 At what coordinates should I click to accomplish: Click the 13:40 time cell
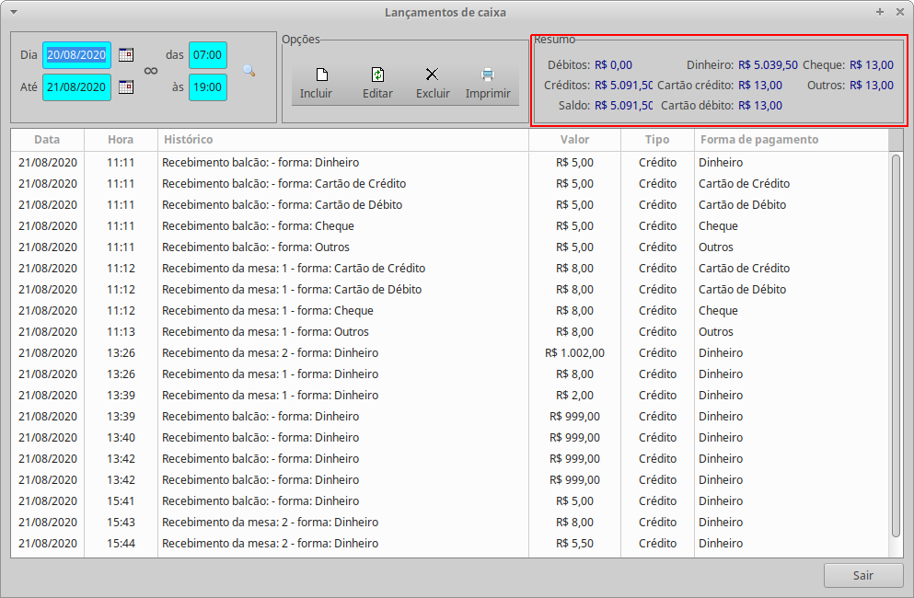(x=121, y=438)
